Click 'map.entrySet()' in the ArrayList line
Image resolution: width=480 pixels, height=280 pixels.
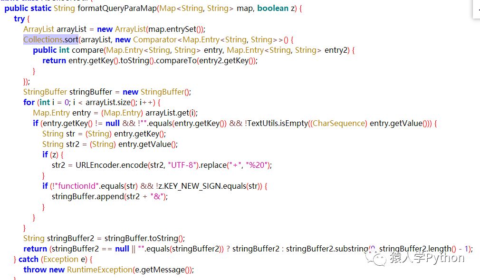[x=175, y=29]
